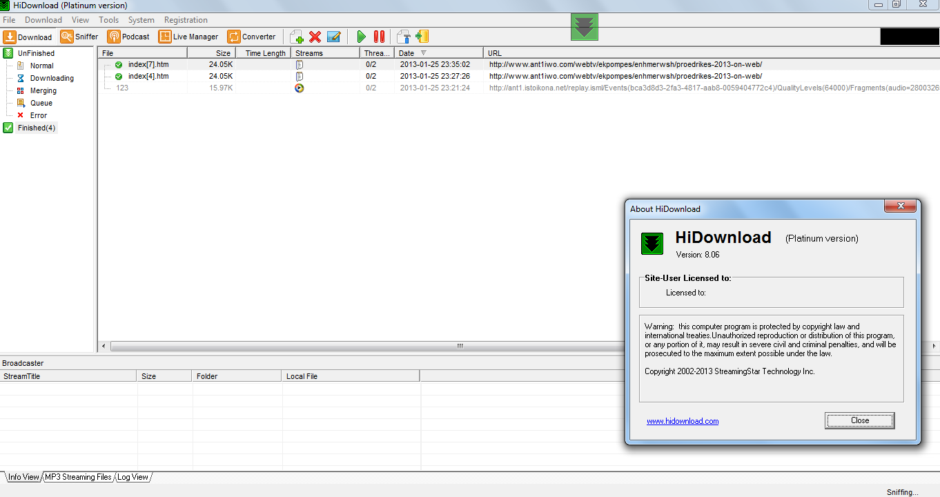Open the Queue tree item
940x497 pixels.
41,103
